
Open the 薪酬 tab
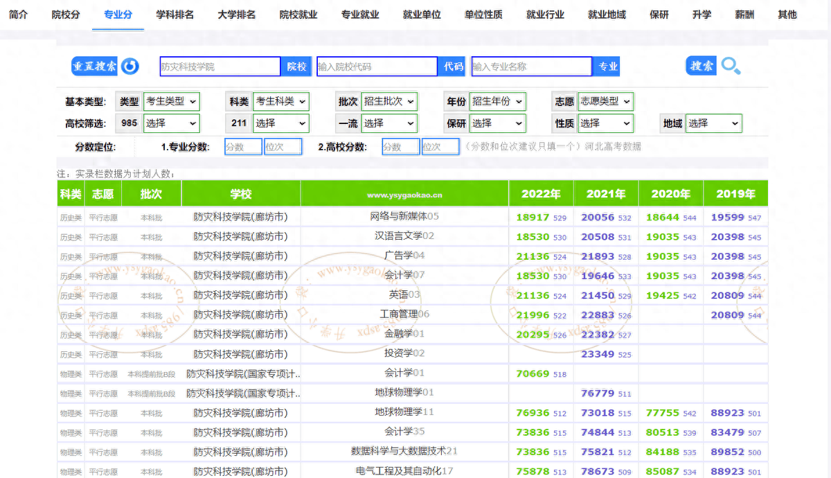(744, 15)
